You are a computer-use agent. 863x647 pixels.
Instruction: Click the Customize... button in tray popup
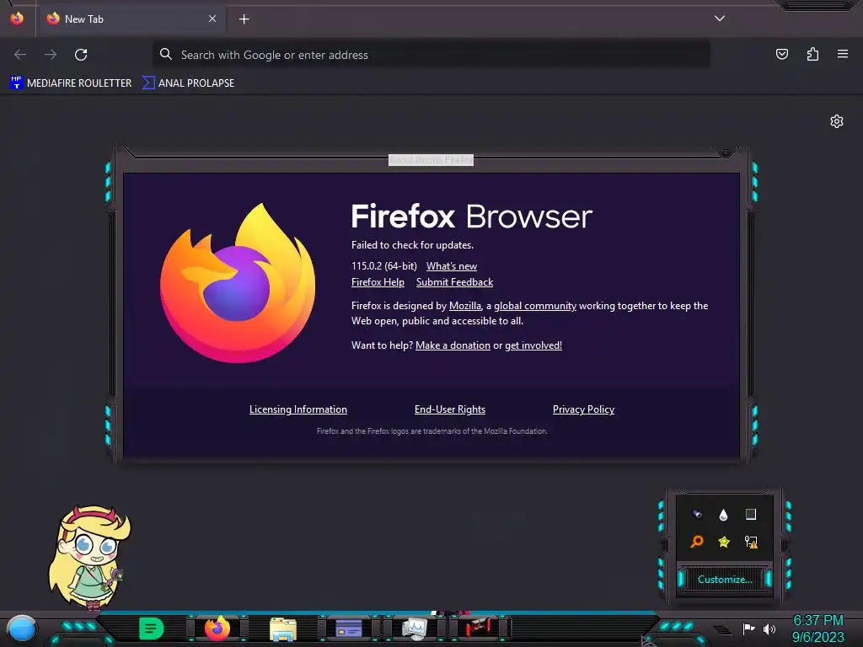coord(724,580)
